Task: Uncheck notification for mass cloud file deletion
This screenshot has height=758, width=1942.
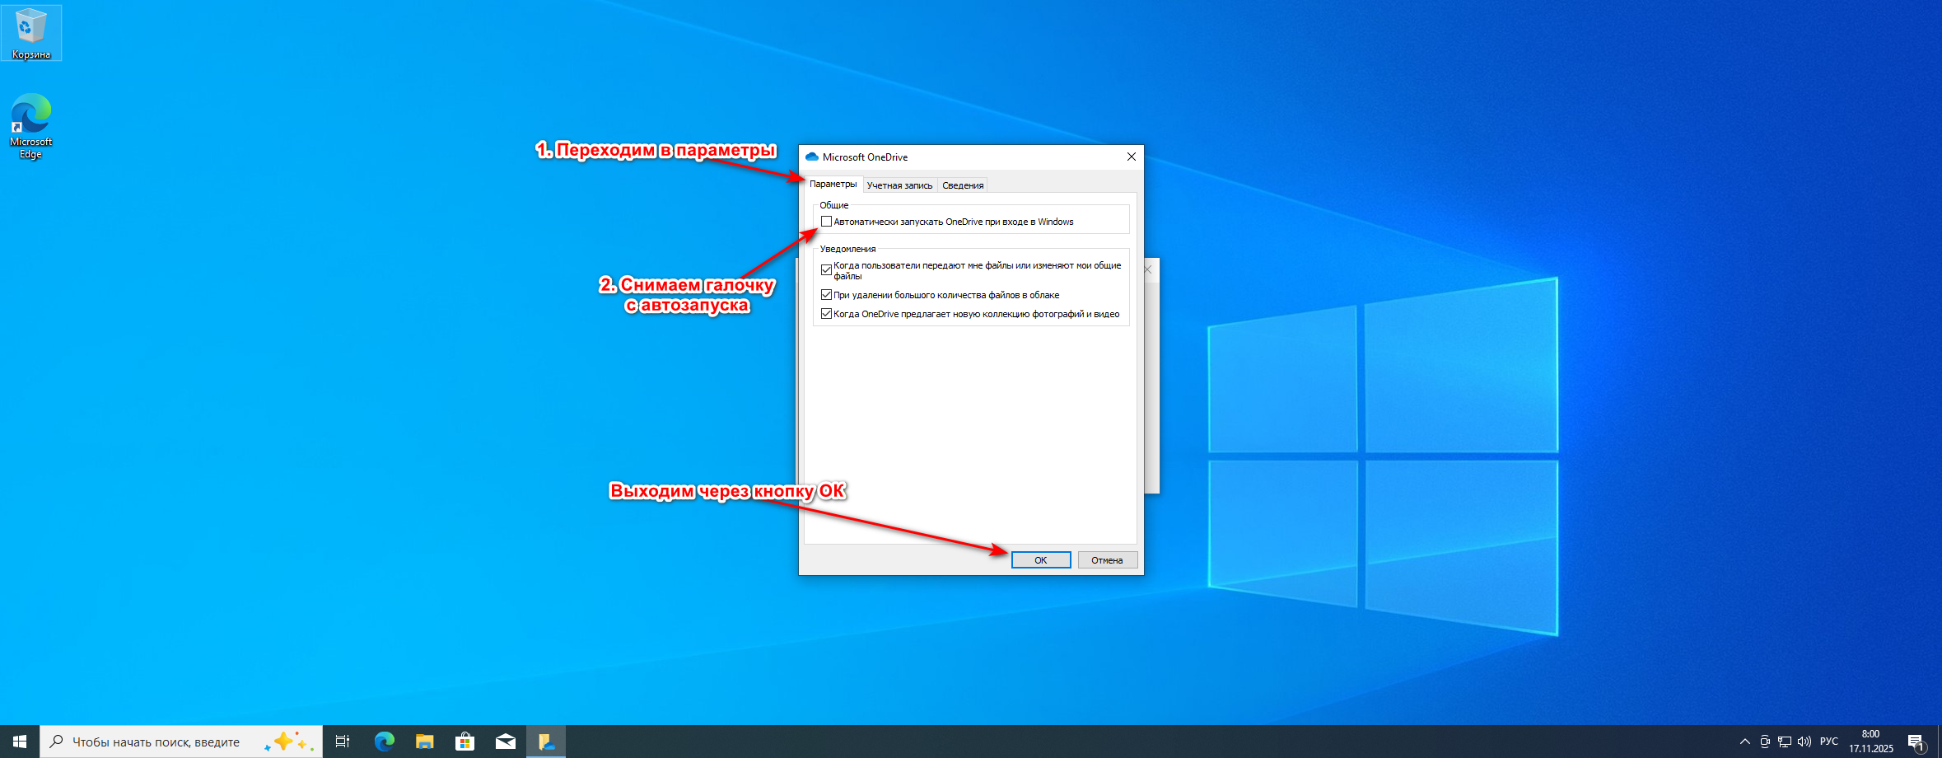Action: (826, 295)
